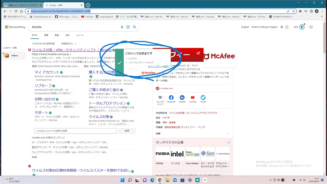Open ウイルスバスター 90日無料体験版 result
Screen dimensions: 327x184
pyautogui.click(x=81, y=171)
